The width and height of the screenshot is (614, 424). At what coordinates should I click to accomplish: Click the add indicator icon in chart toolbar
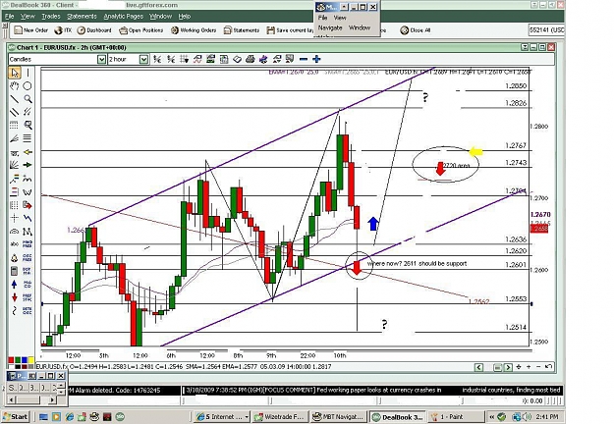pyautogui.click(x=197, y=59)
